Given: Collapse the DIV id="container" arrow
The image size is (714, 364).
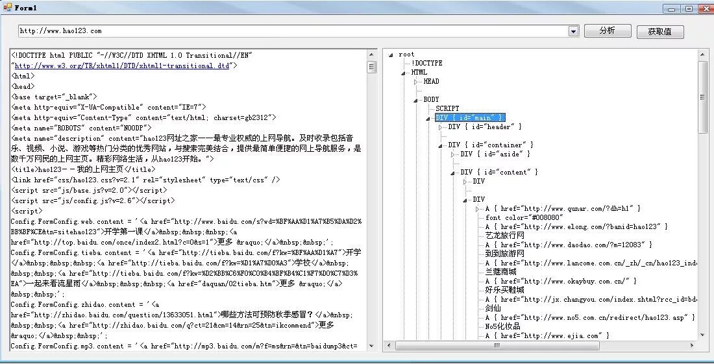Looking at the screenshot, I should (440, 146).
